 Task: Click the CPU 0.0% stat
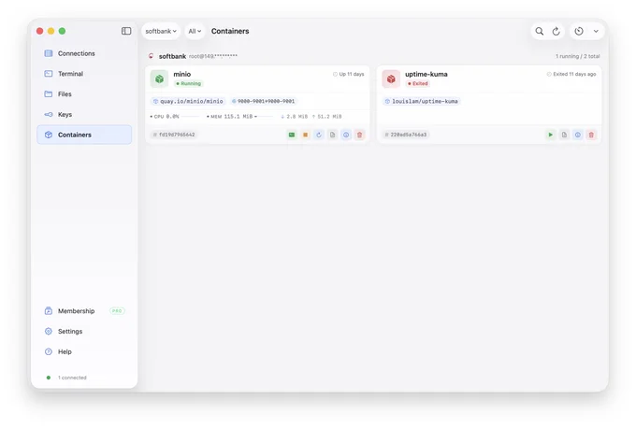click(165, 116)
